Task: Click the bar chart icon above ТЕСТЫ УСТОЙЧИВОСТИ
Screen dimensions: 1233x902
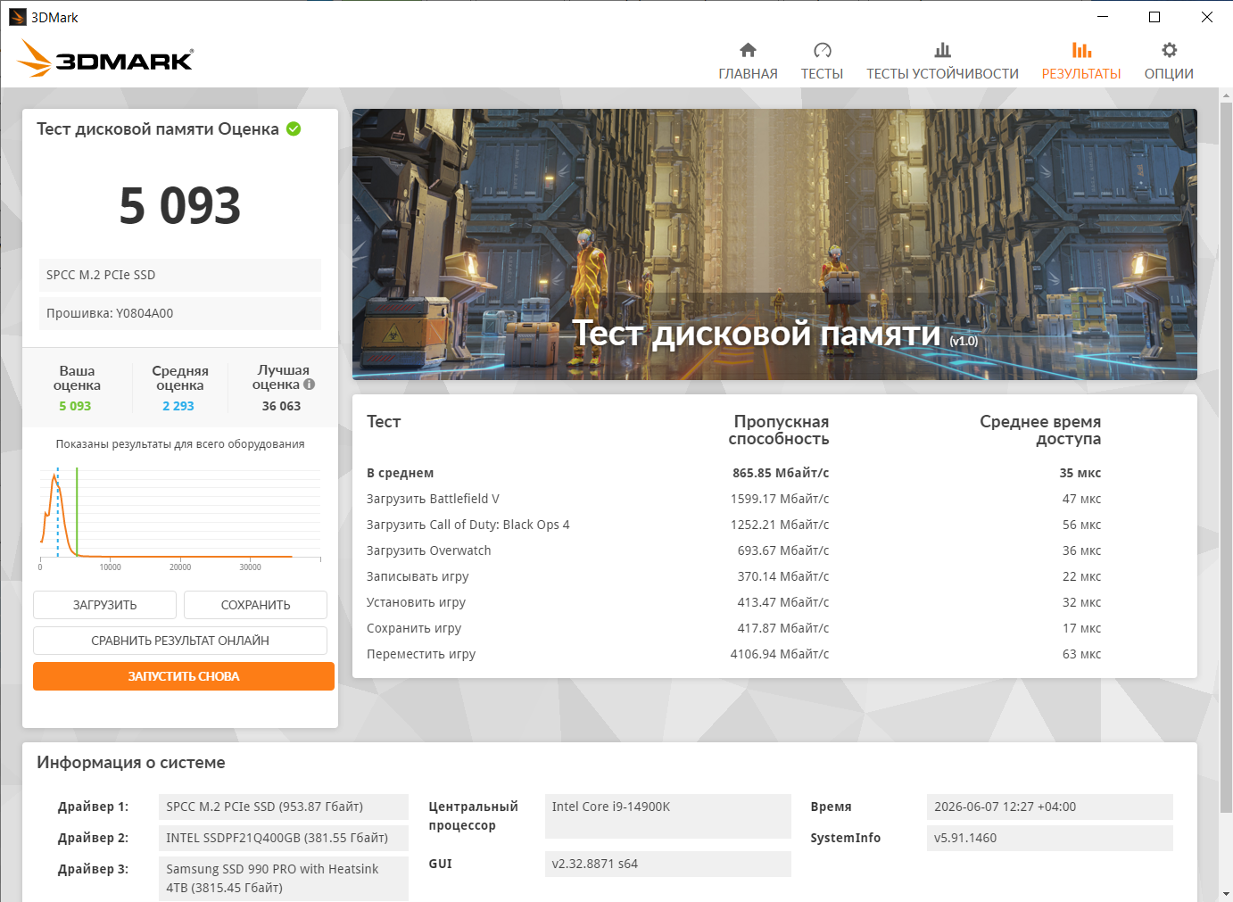Action: click(x=942, y=50)
